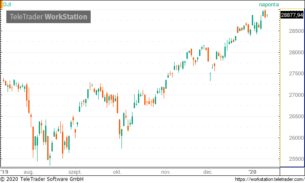Image resolution: width=305 pixels, height=183 pixels.
Task: Click the orange marker beside DJI label
Action: point(1,5)
